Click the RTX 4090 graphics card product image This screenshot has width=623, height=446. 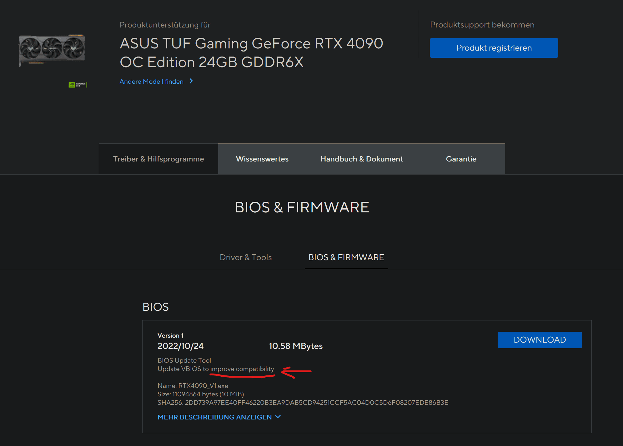pyautogui.click(x=52, y=49)
